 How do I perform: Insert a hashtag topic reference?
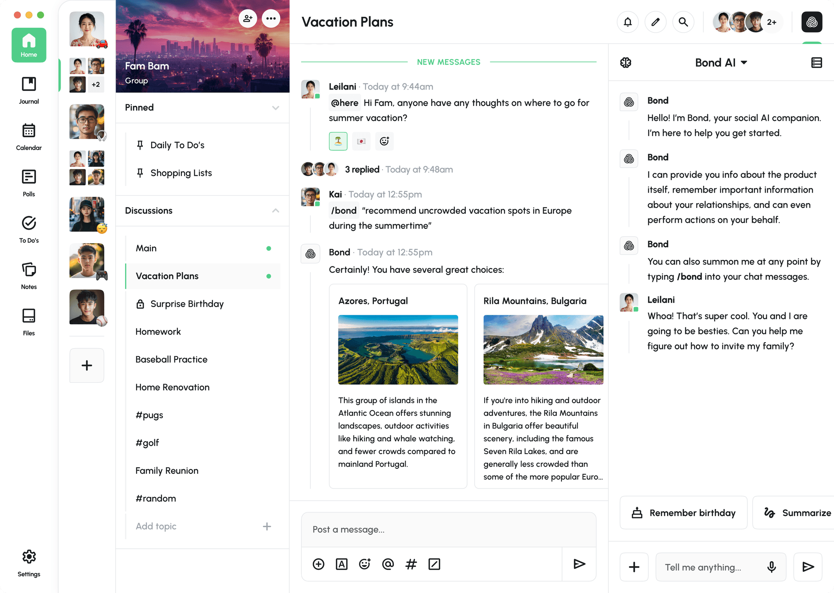411,564
